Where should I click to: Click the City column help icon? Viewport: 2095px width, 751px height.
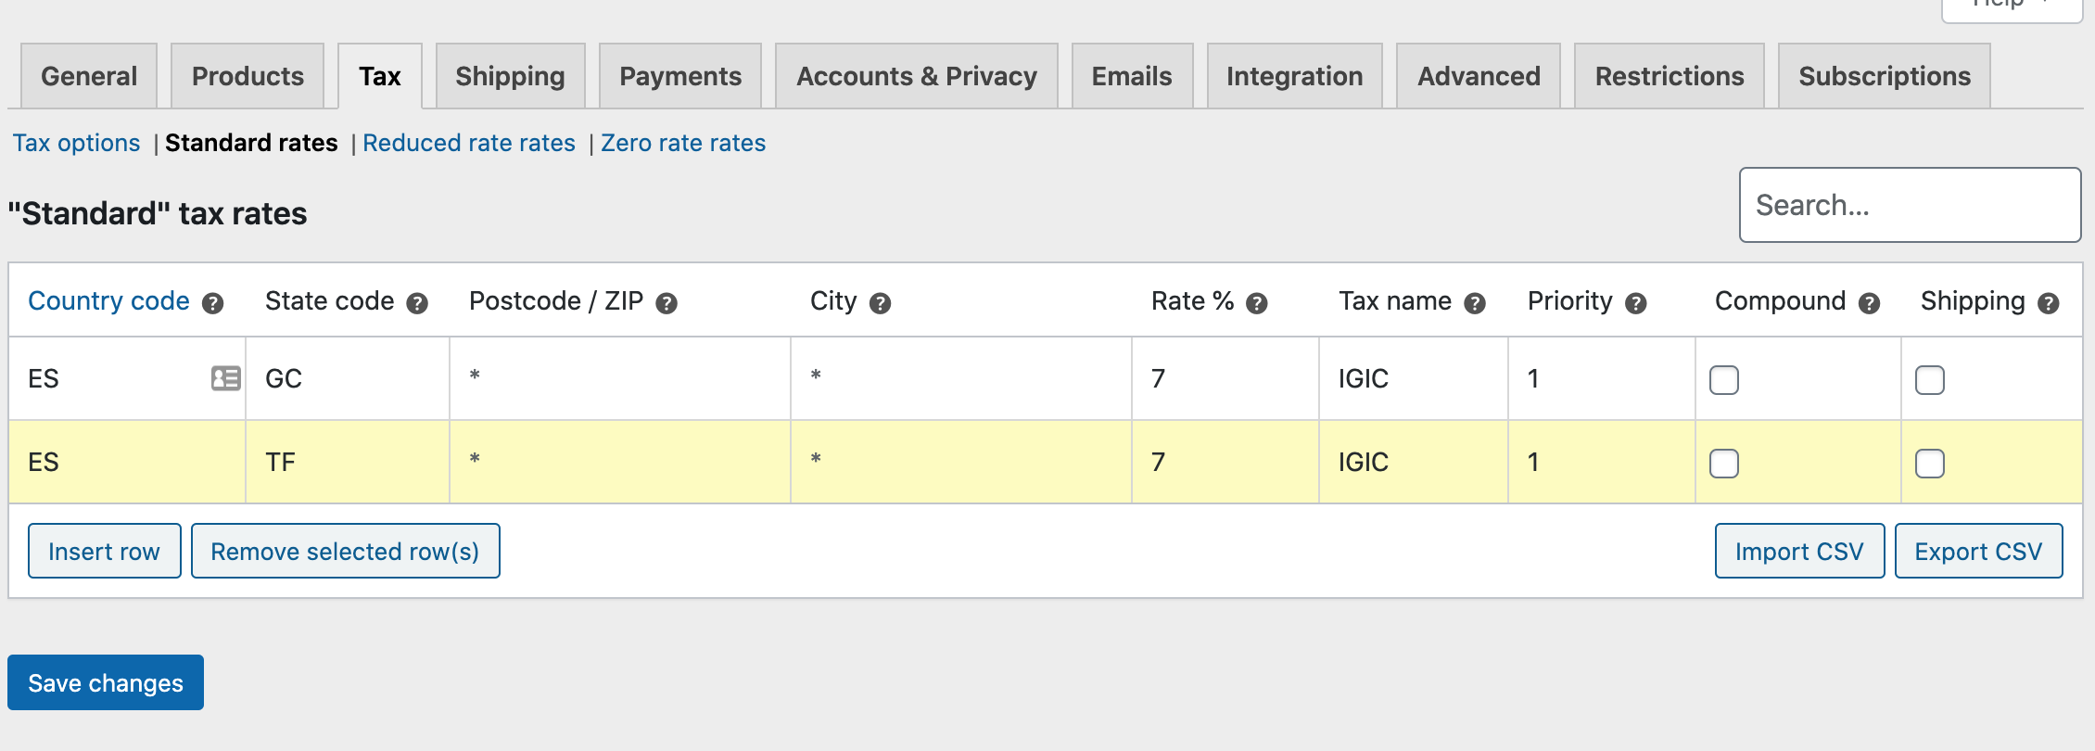tap(881, 303)
